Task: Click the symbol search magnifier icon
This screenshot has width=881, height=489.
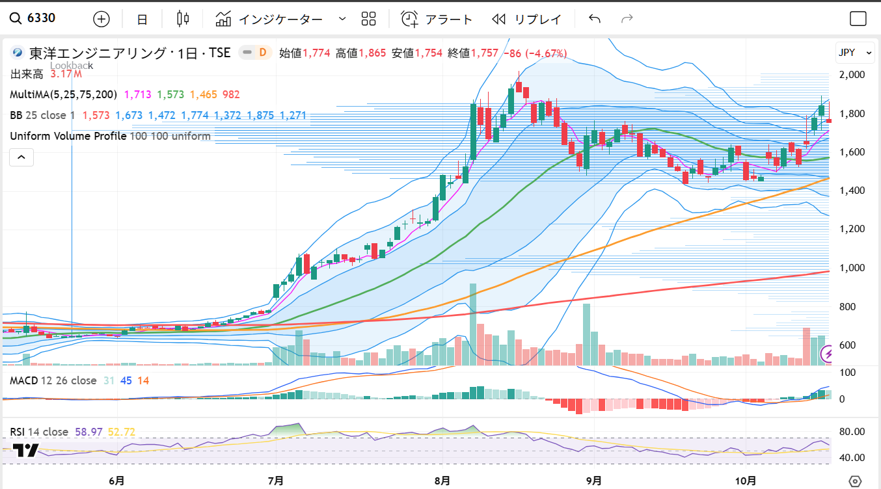Action: (16, 19)
